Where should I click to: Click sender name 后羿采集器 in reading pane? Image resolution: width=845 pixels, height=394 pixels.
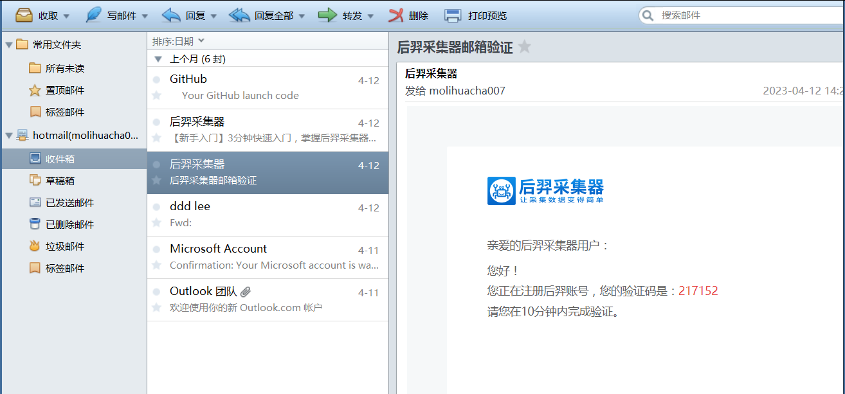[x=431, y=73]
